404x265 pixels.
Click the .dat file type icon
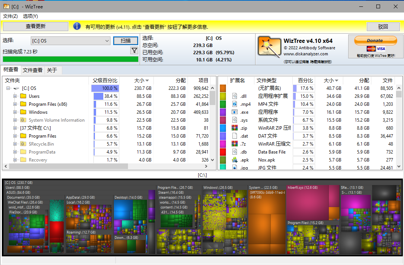(x=235, y=136)
